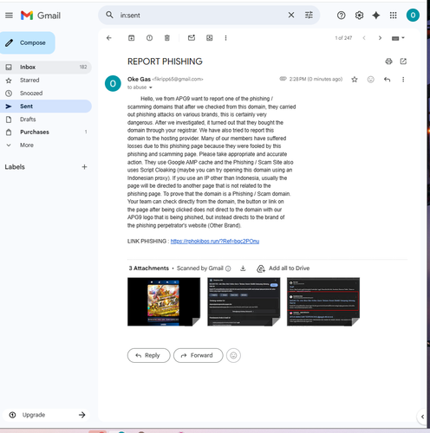Add an emoji reaction beside the star
This screenshot has height=433, width=430.
pyautogui.click(x=370, y=80)
